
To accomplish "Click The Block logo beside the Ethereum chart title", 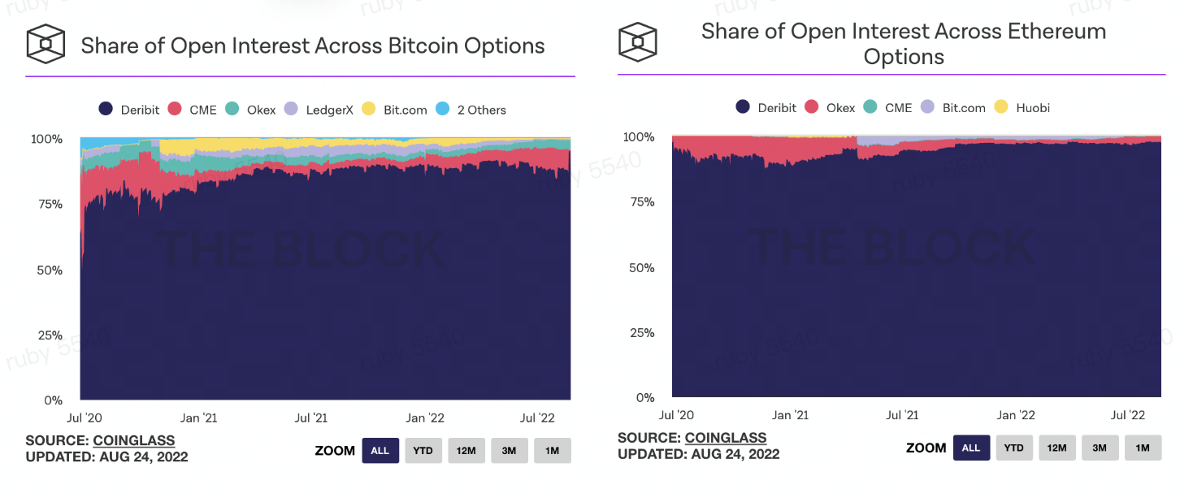I will click(x=637, y=41).
